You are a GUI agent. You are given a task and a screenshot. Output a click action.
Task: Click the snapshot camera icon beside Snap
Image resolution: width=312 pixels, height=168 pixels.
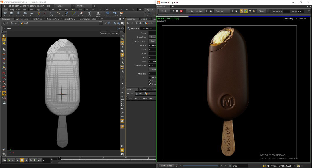click(230, 166)
